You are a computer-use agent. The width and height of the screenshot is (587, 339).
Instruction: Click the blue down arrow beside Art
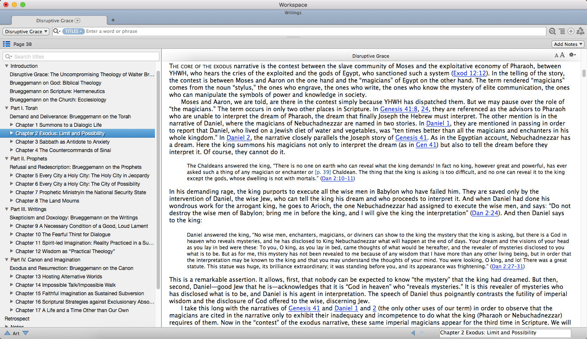coord(26,333)
